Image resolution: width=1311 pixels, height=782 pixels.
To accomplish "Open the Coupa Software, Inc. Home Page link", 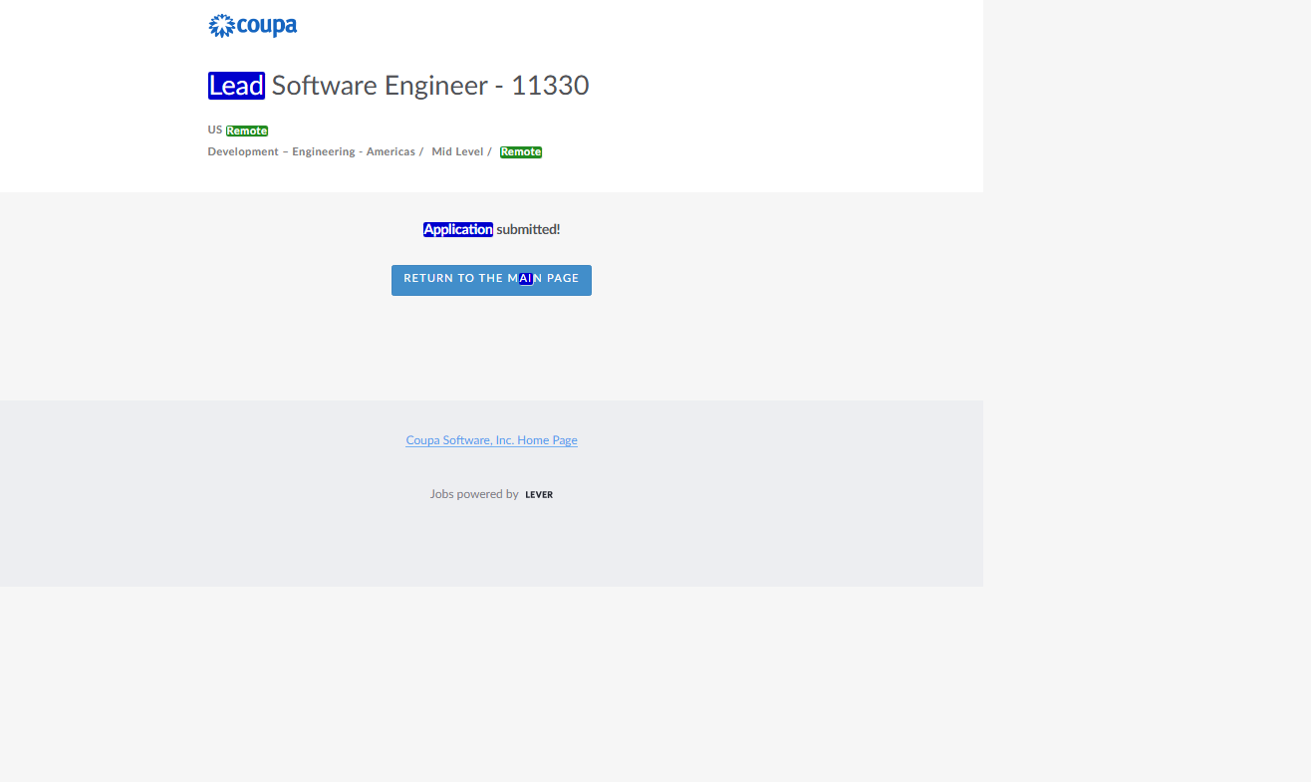I will (x=491, y=440).
